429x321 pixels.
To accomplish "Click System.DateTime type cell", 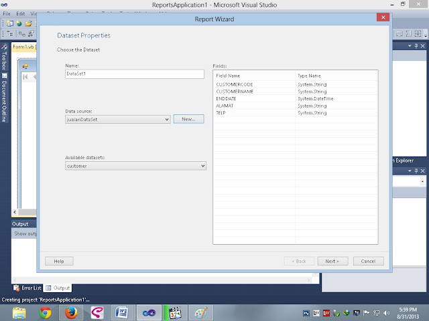I will click(x=316, y=98).
